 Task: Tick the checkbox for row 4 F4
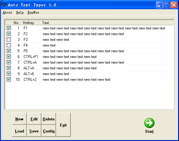click(x=9, y=45)
